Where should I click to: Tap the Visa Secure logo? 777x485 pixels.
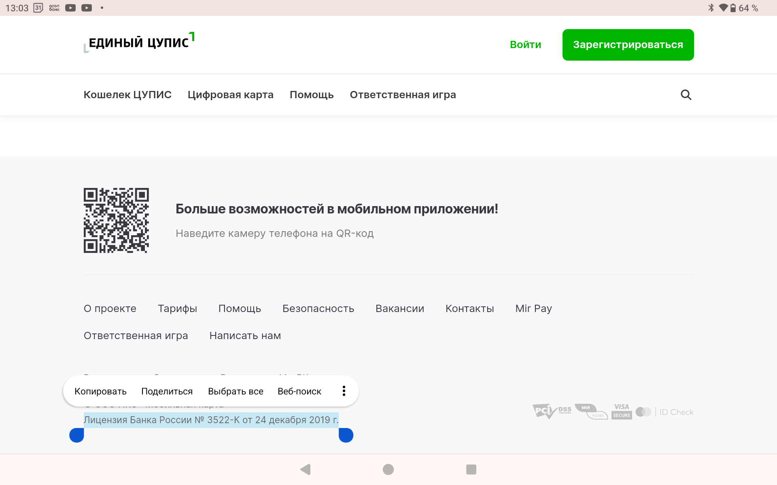[x=622, y=411]
